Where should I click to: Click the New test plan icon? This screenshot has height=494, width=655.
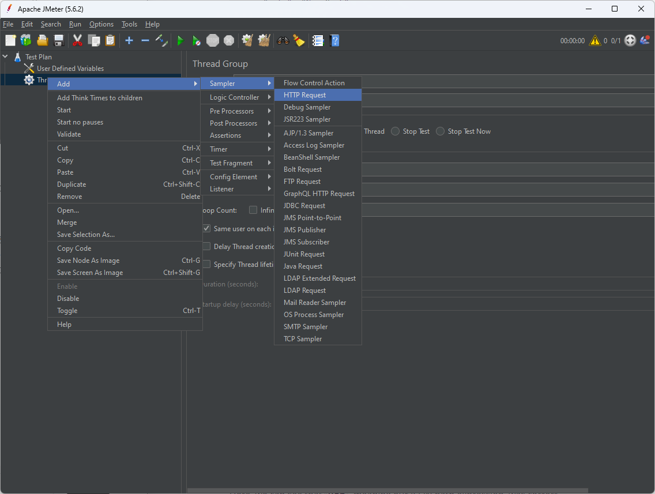pyautogui.click(x=10, y=40)
